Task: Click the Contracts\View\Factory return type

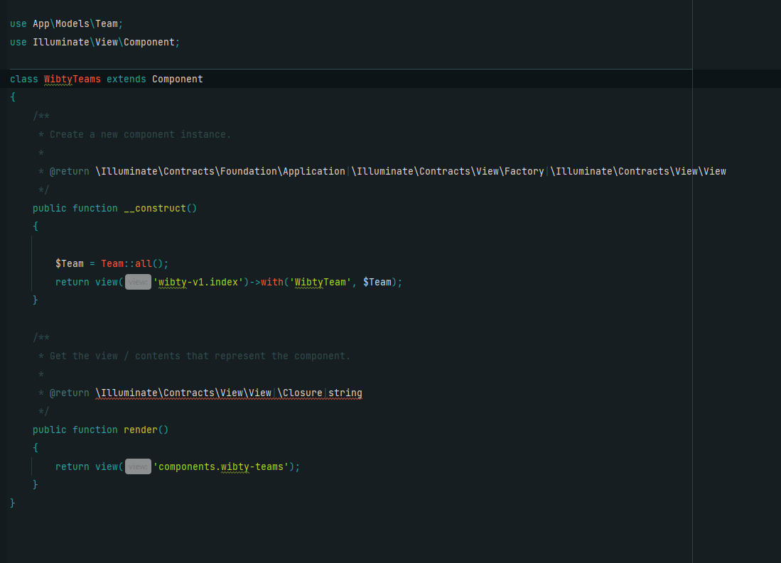Action: [448, 171]
